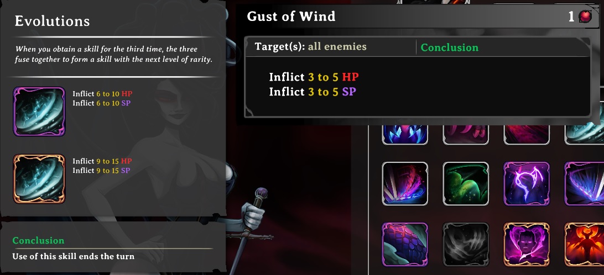Select the teal wind swirl skill in grid

[584, 134]
